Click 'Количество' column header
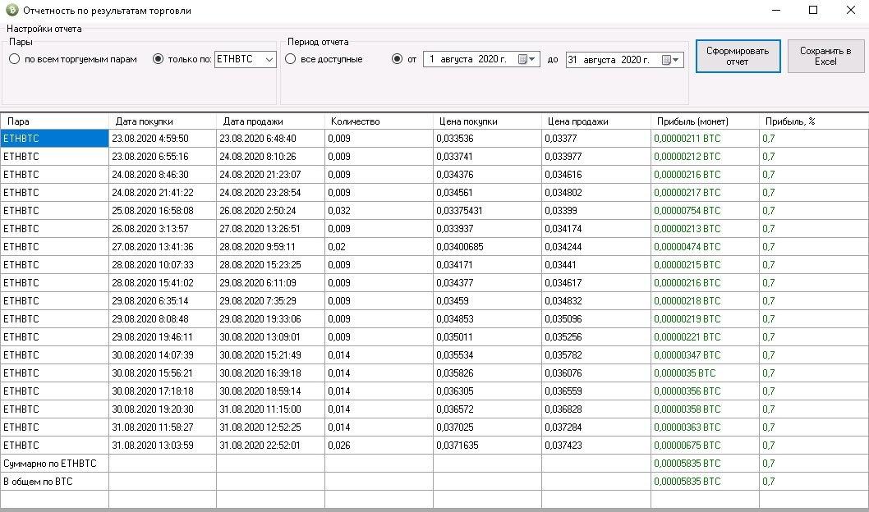 (x=379, y=121)
